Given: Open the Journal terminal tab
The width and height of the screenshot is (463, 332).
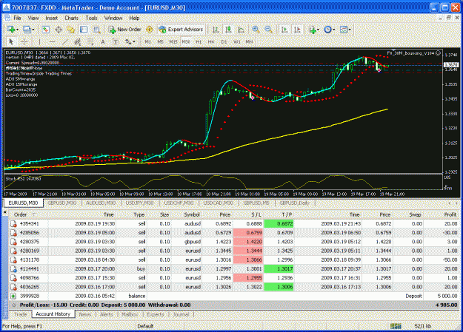Looking at the screenshot, I should pos(181,314).
